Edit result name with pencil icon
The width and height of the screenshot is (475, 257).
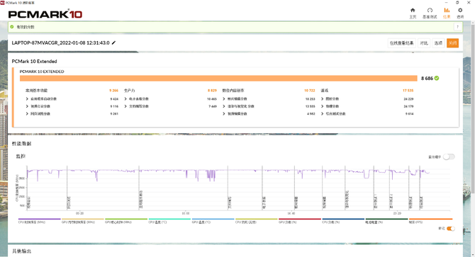coord(113,42)
